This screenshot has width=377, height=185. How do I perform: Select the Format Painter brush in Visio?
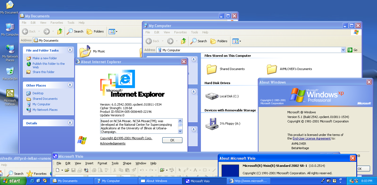(134, 170)
